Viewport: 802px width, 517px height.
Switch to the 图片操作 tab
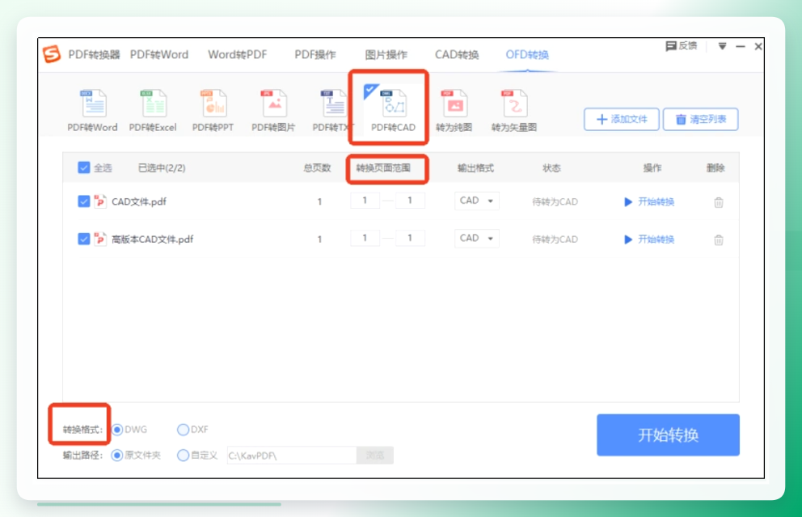click(x=386, y=54)
